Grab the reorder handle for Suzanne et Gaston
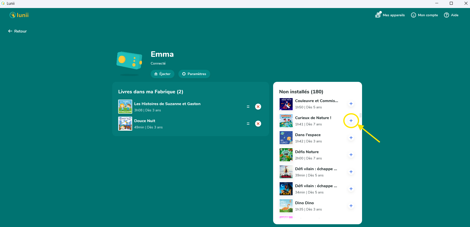The width and height of the screenshot is (470, 227). [x=248, y=107]
